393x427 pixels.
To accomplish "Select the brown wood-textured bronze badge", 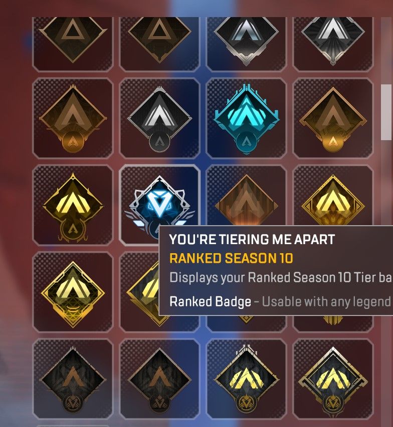I will click(x=246, y=196).
